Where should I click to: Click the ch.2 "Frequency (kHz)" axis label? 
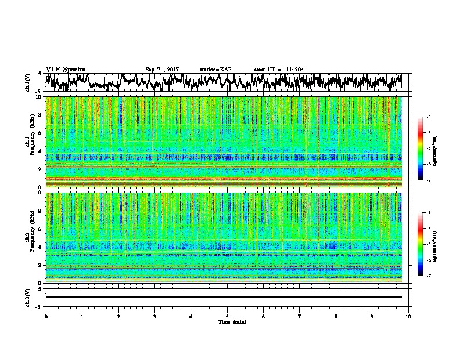(32, 230)
